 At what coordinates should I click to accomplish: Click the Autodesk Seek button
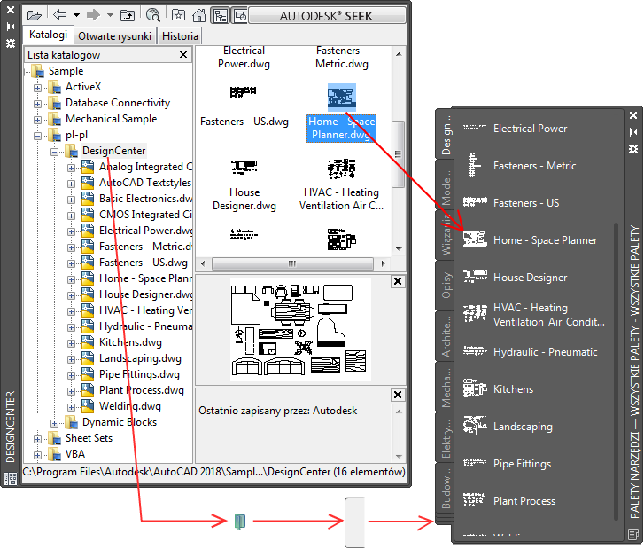click(328, 16)
